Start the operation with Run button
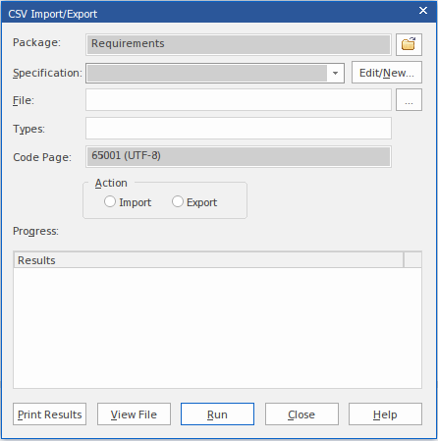Screen dimensions: 438x441 click(x=217, y=414)
